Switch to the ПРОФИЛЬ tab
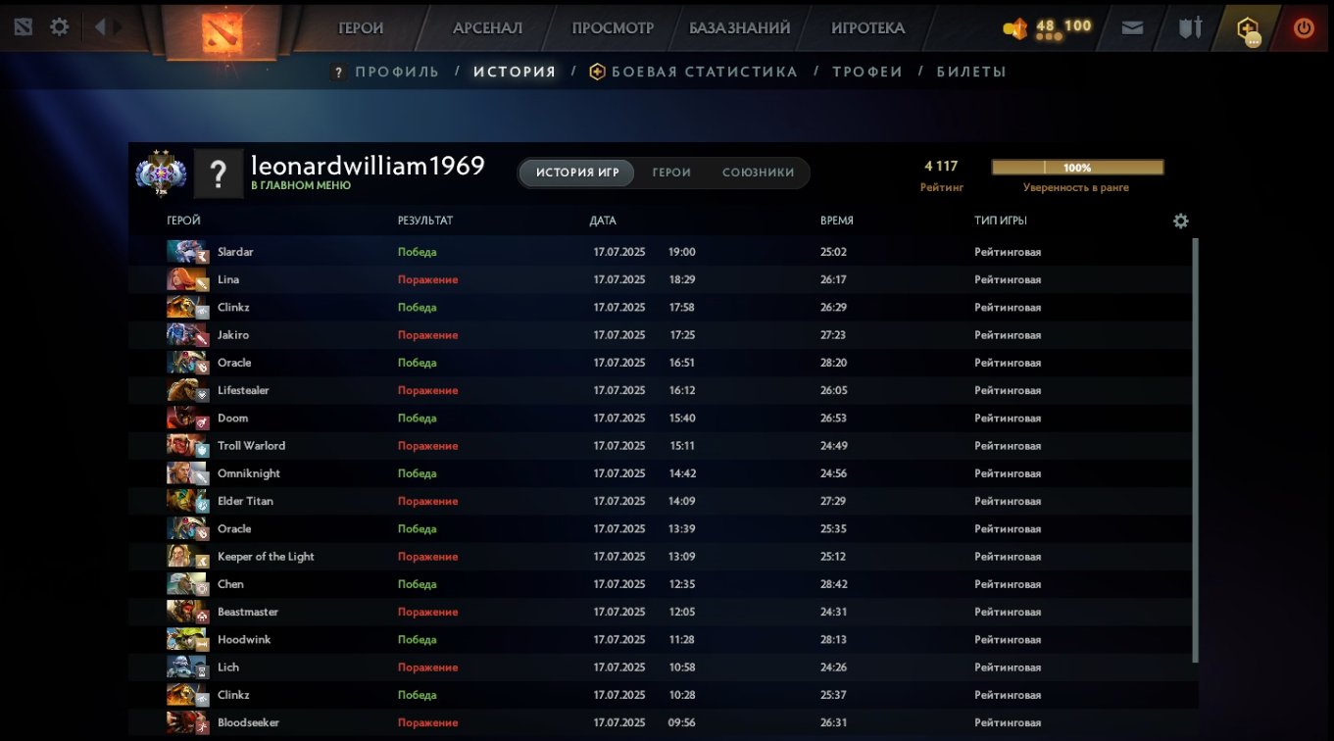Viewport: 1334px width, 741px height. tap(397, 72)
